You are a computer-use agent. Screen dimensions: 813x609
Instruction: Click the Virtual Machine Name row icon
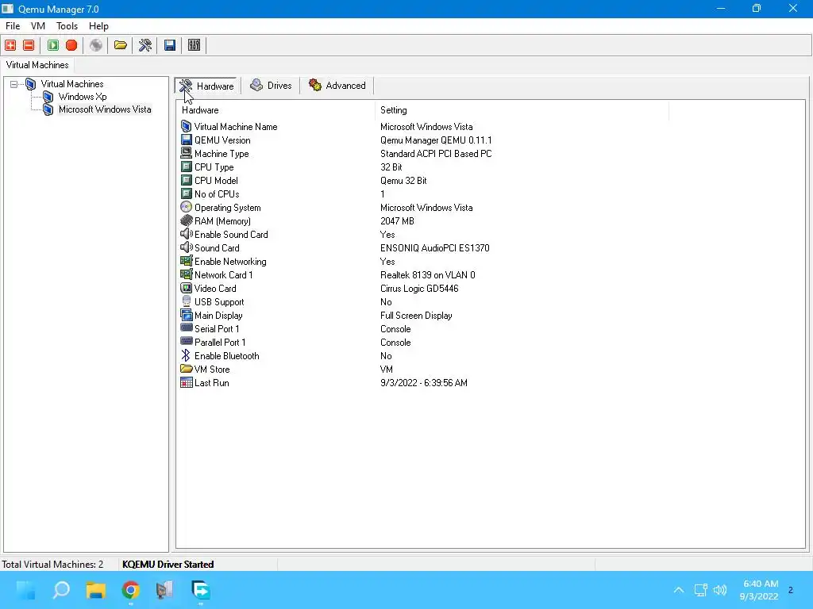click(186, 126)
